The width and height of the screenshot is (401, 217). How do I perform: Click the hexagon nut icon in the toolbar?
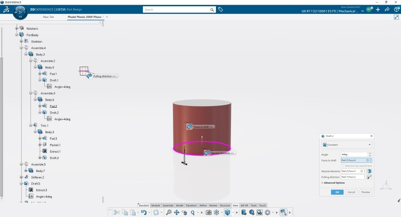tap(267, 212)
